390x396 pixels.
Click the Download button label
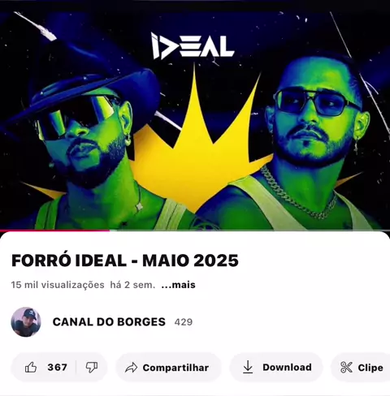tap(287, 368)
